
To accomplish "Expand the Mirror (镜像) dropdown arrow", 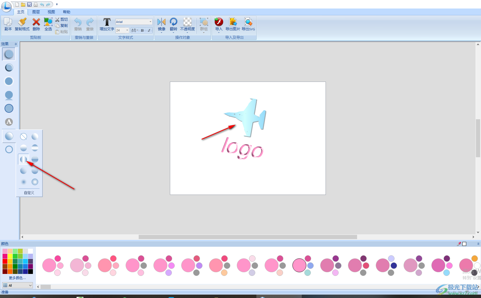I will [161, 32].
